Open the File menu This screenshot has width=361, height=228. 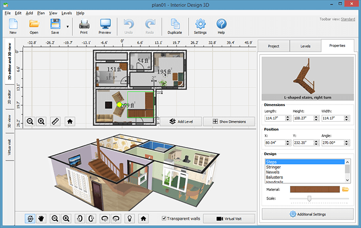[x=8, y=13]
